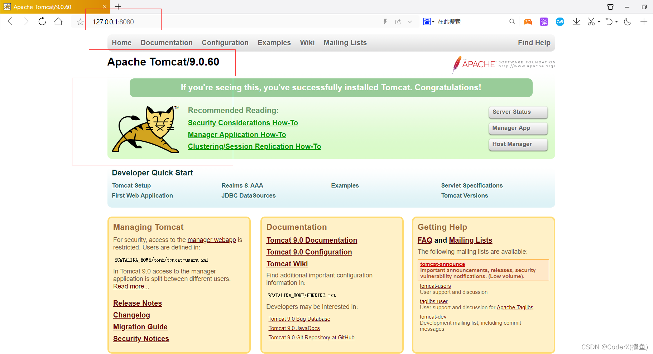Reload the Tomcat page

[x=42, y=21]
